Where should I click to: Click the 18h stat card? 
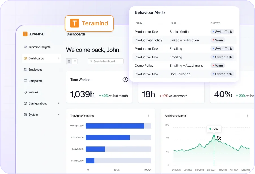[x=171, y=93]
